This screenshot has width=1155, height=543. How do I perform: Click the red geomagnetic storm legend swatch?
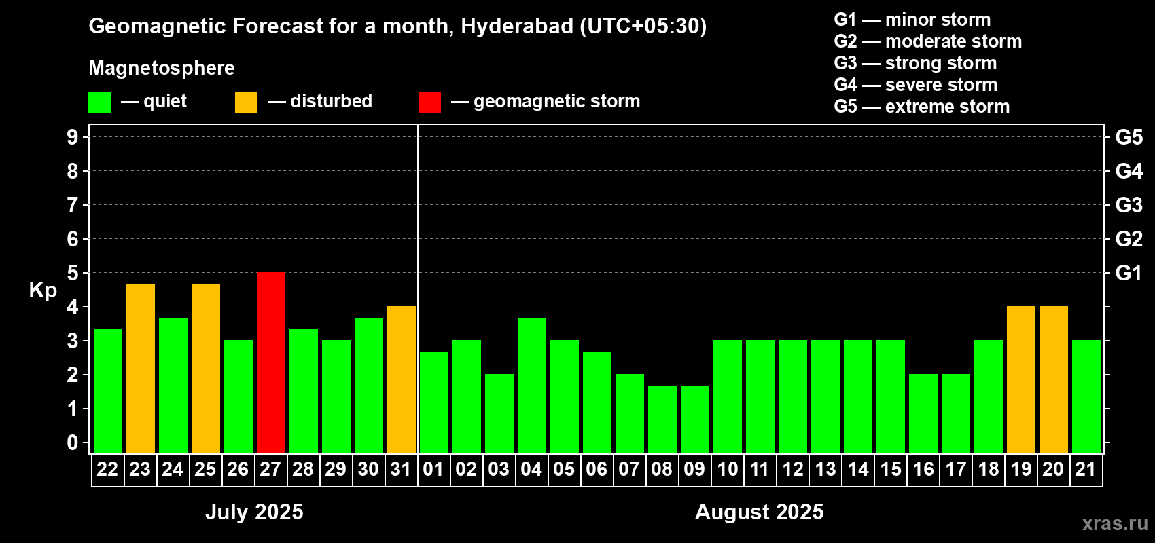(430, 102)
